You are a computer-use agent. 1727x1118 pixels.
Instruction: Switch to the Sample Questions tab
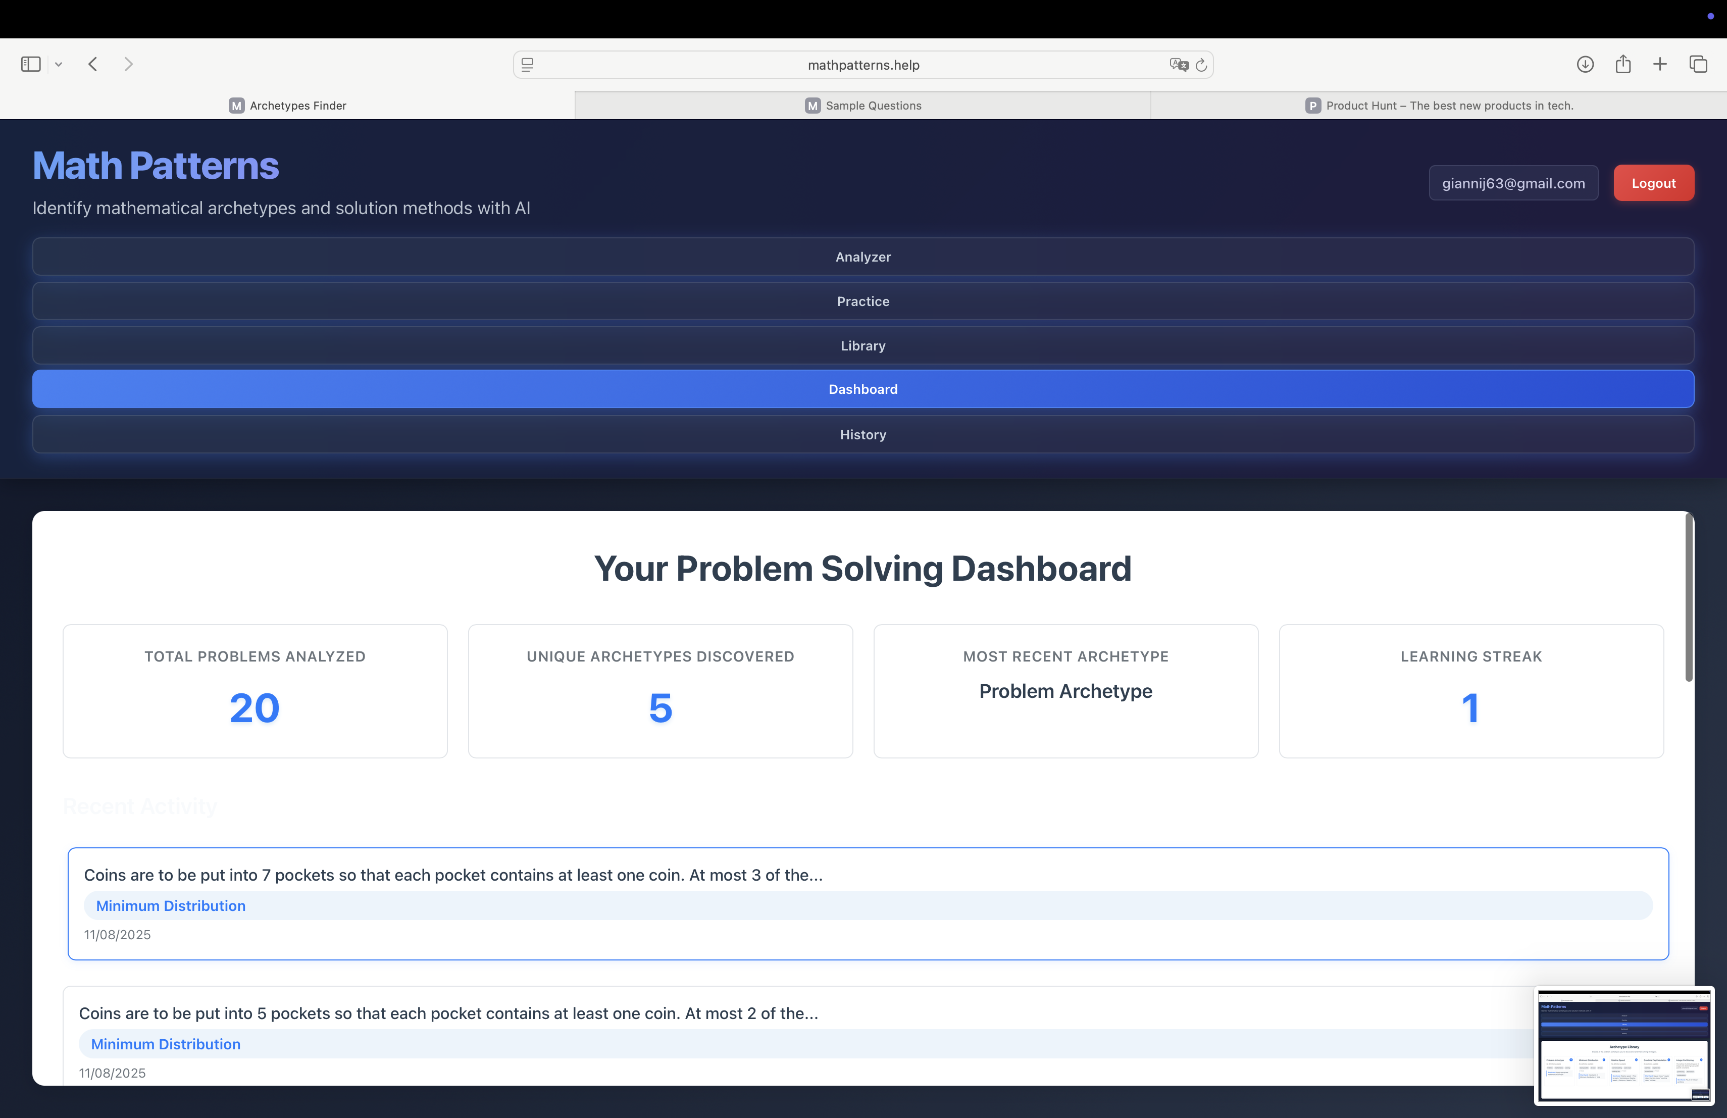pos(863,106)
